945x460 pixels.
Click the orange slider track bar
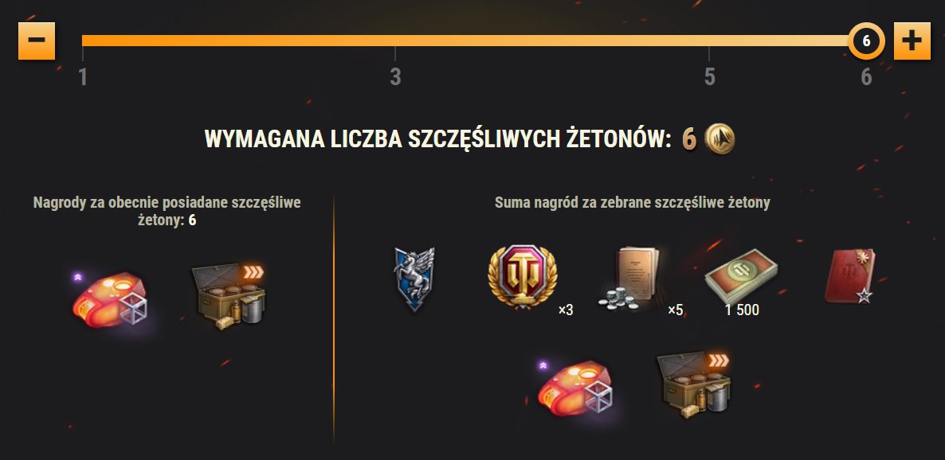[465, 41]
